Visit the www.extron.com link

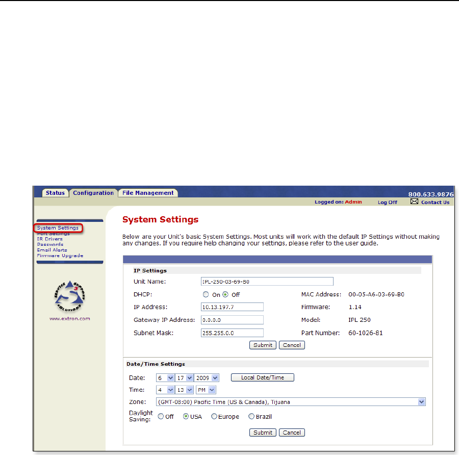pyautogui.click(x=70, y=319)
